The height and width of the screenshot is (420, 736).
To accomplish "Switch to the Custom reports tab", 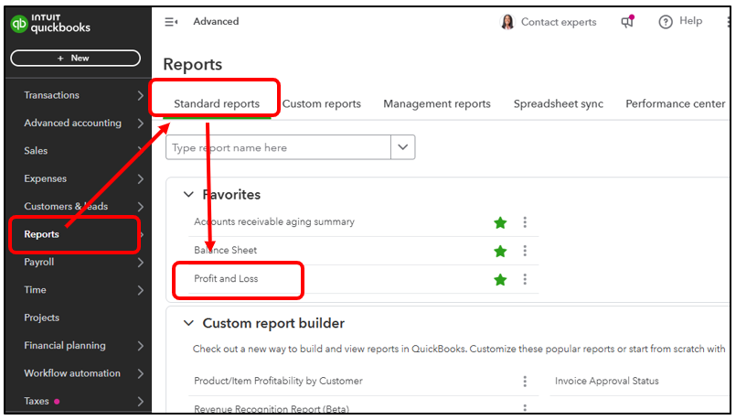I will pos(322,104).
